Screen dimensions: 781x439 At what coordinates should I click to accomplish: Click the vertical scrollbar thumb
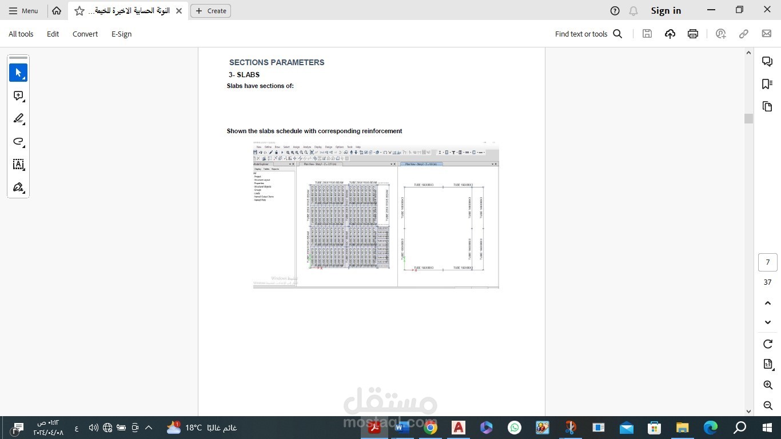tap(748, 118)
